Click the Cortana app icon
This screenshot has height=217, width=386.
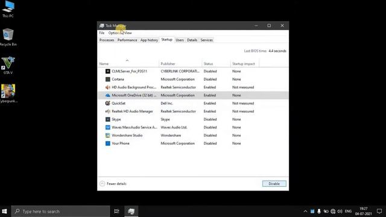(107, 79)
